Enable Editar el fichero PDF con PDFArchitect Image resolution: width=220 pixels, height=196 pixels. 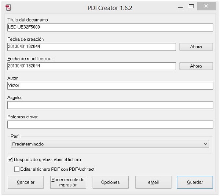point(17,169)
